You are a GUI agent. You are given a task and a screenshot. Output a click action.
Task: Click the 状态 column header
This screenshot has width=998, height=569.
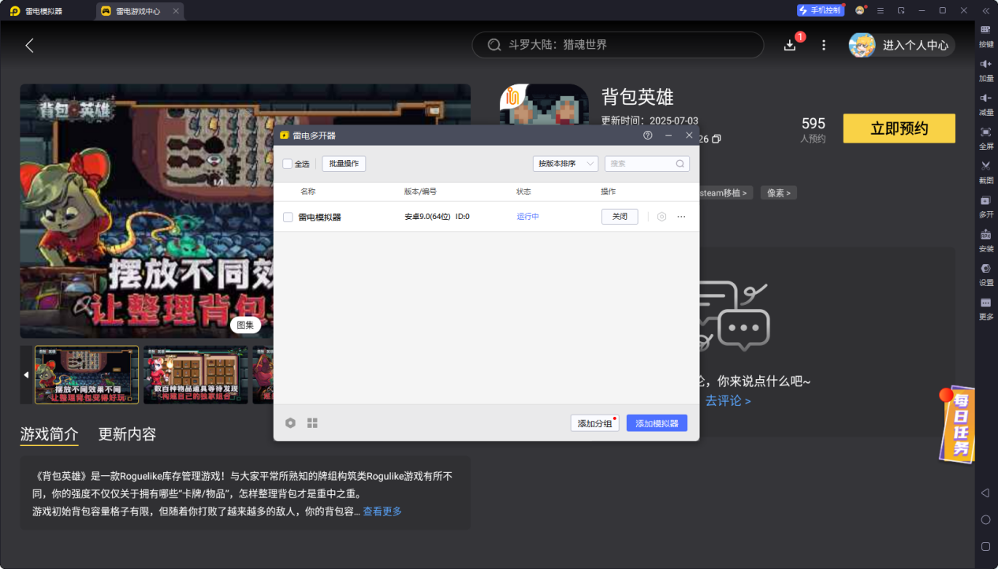tap(524, 192)
